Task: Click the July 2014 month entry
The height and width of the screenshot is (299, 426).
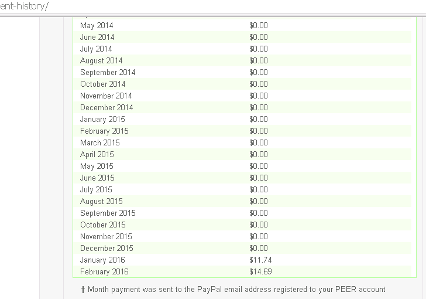Action: (x=96, y=49)
